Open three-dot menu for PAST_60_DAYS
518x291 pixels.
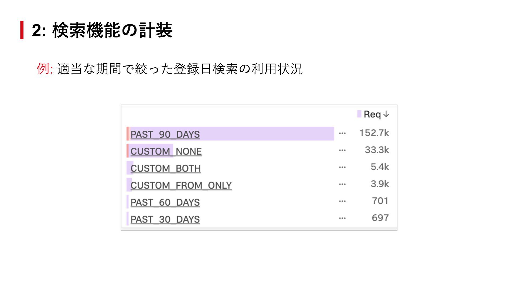(x=342, y=201)
